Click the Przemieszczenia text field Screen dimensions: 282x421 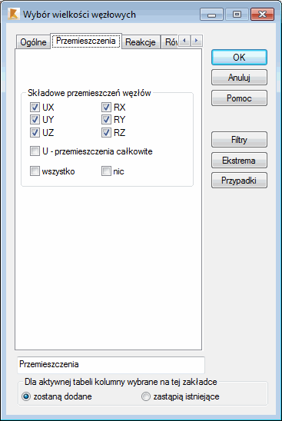click(x=111, y=365)
